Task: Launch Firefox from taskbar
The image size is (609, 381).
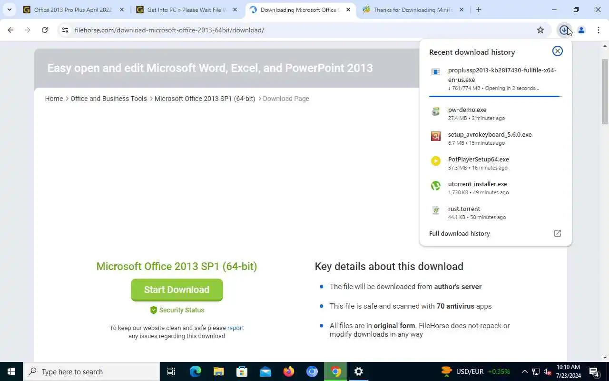Action: [288, 371]
